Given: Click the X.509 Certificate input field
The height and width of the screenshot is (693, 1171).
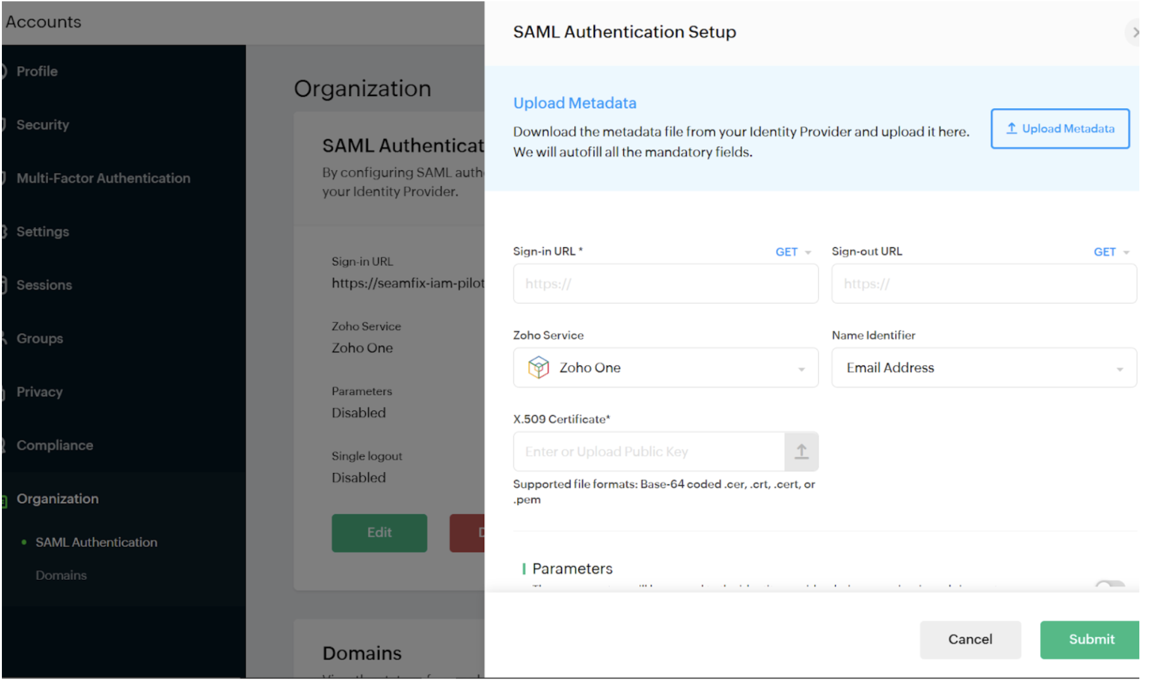Looking at the screenshot, I should pyautogui.click(x=649, y=451).
